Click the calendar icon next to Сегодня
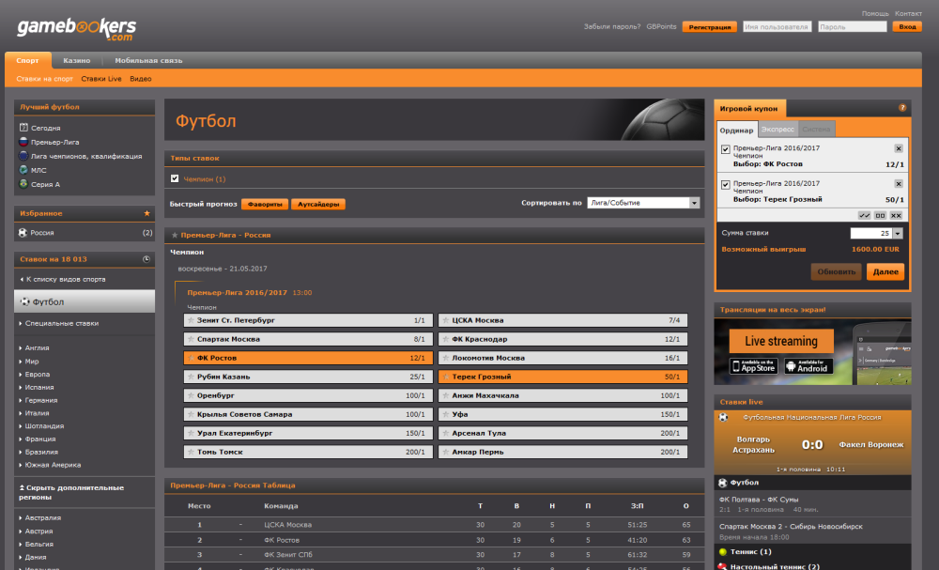The image size is (939, 570). (x=23, y=128)
